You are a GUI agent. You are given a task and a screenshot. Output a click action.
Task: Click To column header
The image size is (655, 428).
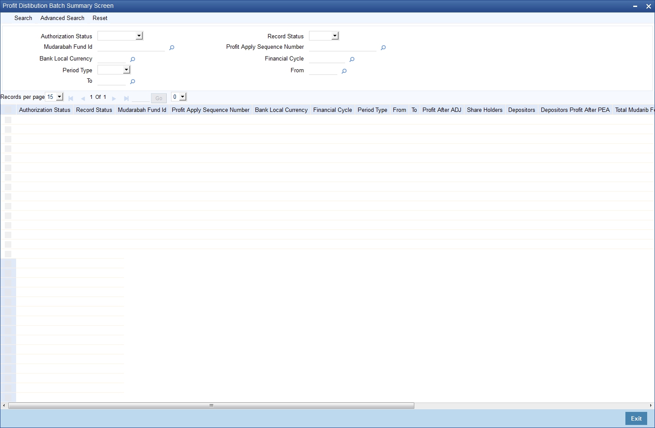pos(414,110)
